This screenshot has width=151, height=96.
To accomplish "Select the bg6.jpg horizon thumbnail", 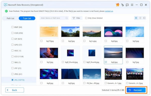I will click(113, 53).
